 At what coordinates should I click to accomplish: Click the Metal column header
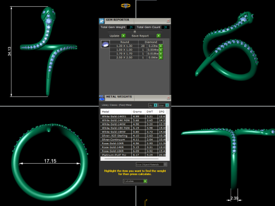point(116,112)
